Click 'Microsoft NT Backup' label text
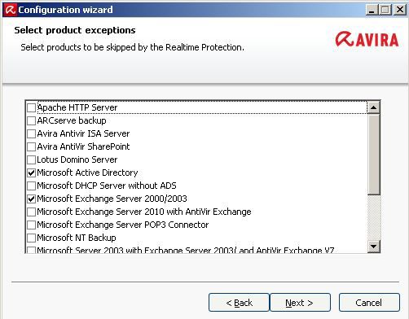 [x=77, y=238]
